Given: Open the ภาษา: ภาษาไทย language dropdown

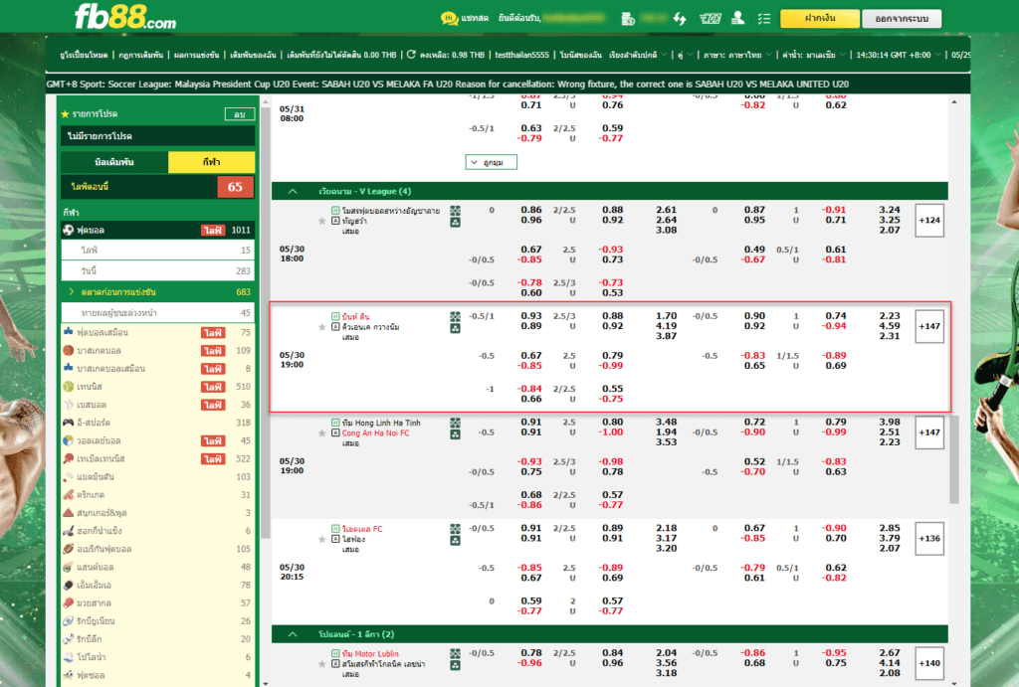Looking at the screenshot, I should tap(737, 56).
